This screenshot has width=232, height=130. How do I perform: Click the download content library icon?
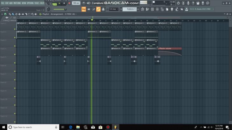[x=187, y=9]
